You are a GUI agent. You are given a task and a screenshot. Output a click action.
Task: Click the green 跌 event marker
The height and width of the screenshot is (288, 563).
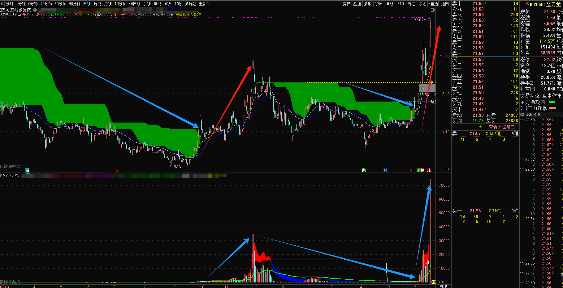(x=364, y=170)
